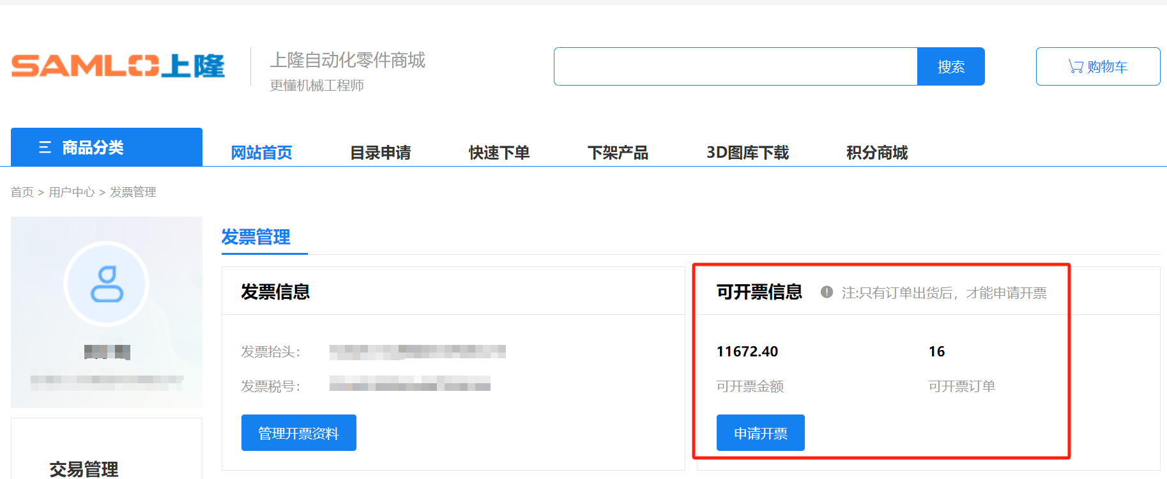
Task: Click the hamburger icon beside 商品分类
Action: pos(45,148)
